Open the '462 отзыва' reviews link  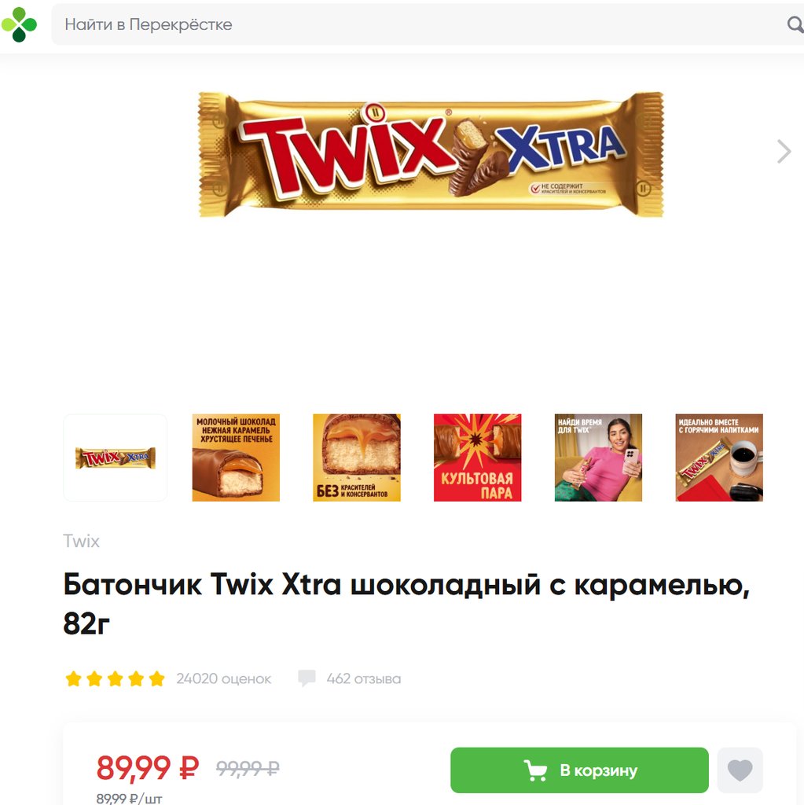pos(364,678)
